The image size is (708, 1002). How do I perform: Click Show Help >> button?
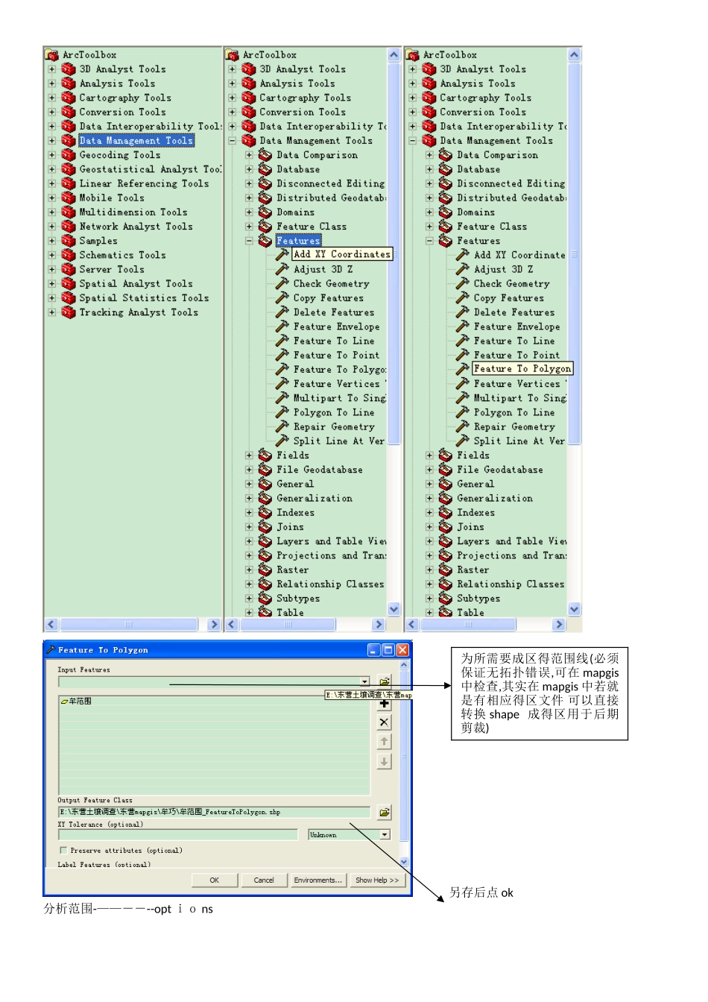(x=377, y=880)
